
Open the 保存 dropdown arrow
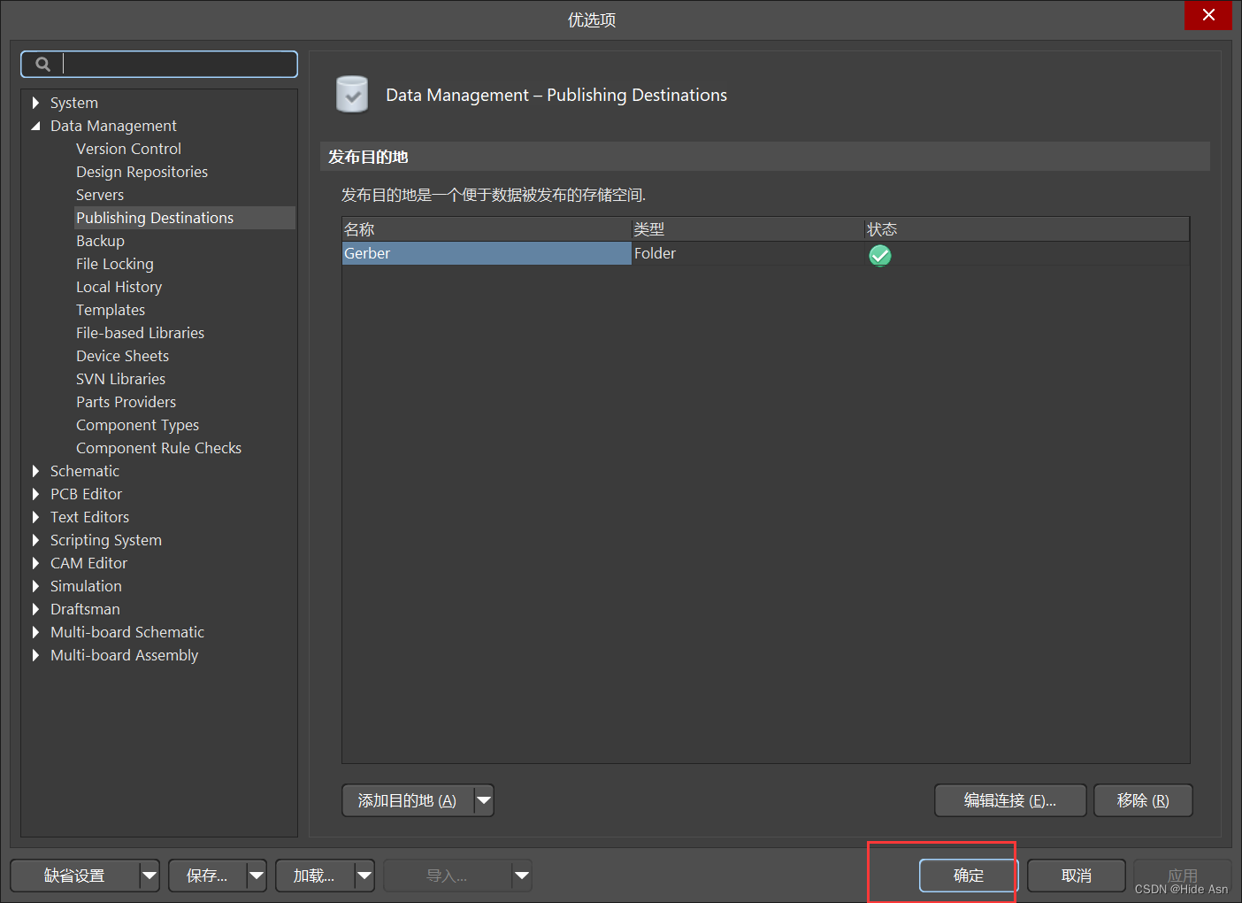tap(257, 876)
